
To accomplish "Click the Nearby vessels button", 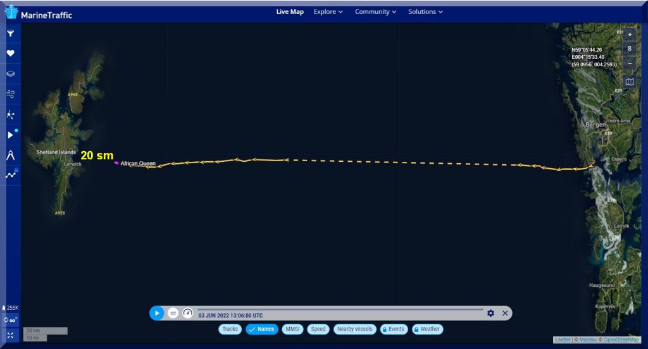I will click(x=354, y=329).
